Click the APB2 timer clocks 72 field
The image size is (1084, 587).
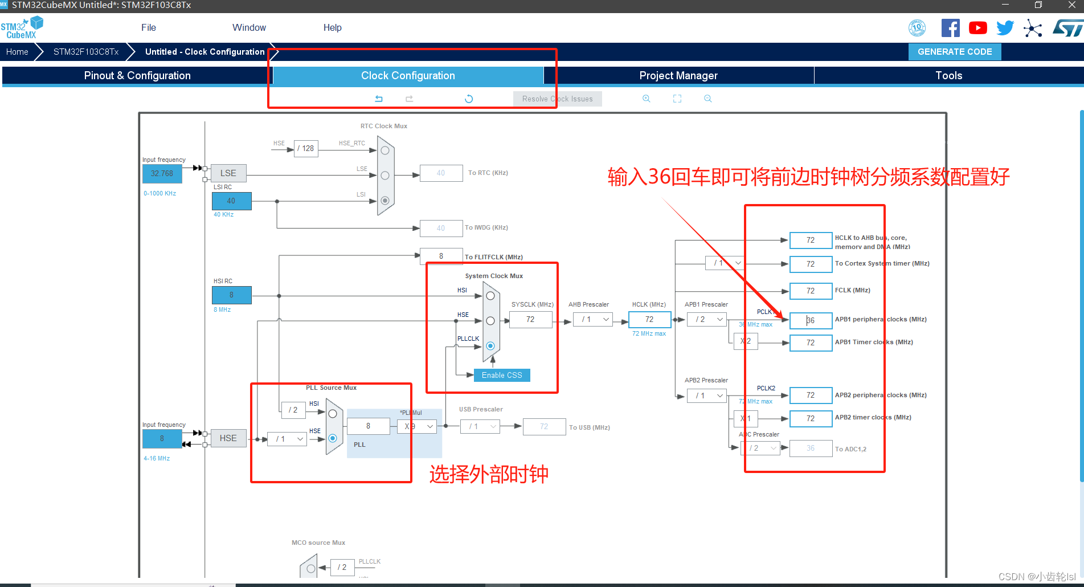click(811, 418)
